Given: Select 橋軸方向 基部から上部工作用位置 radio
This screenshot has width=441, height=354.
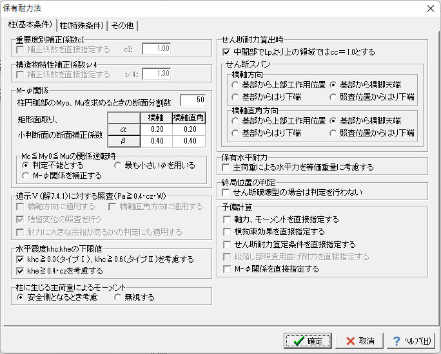Looking at the screenshot, I should 279,84.
